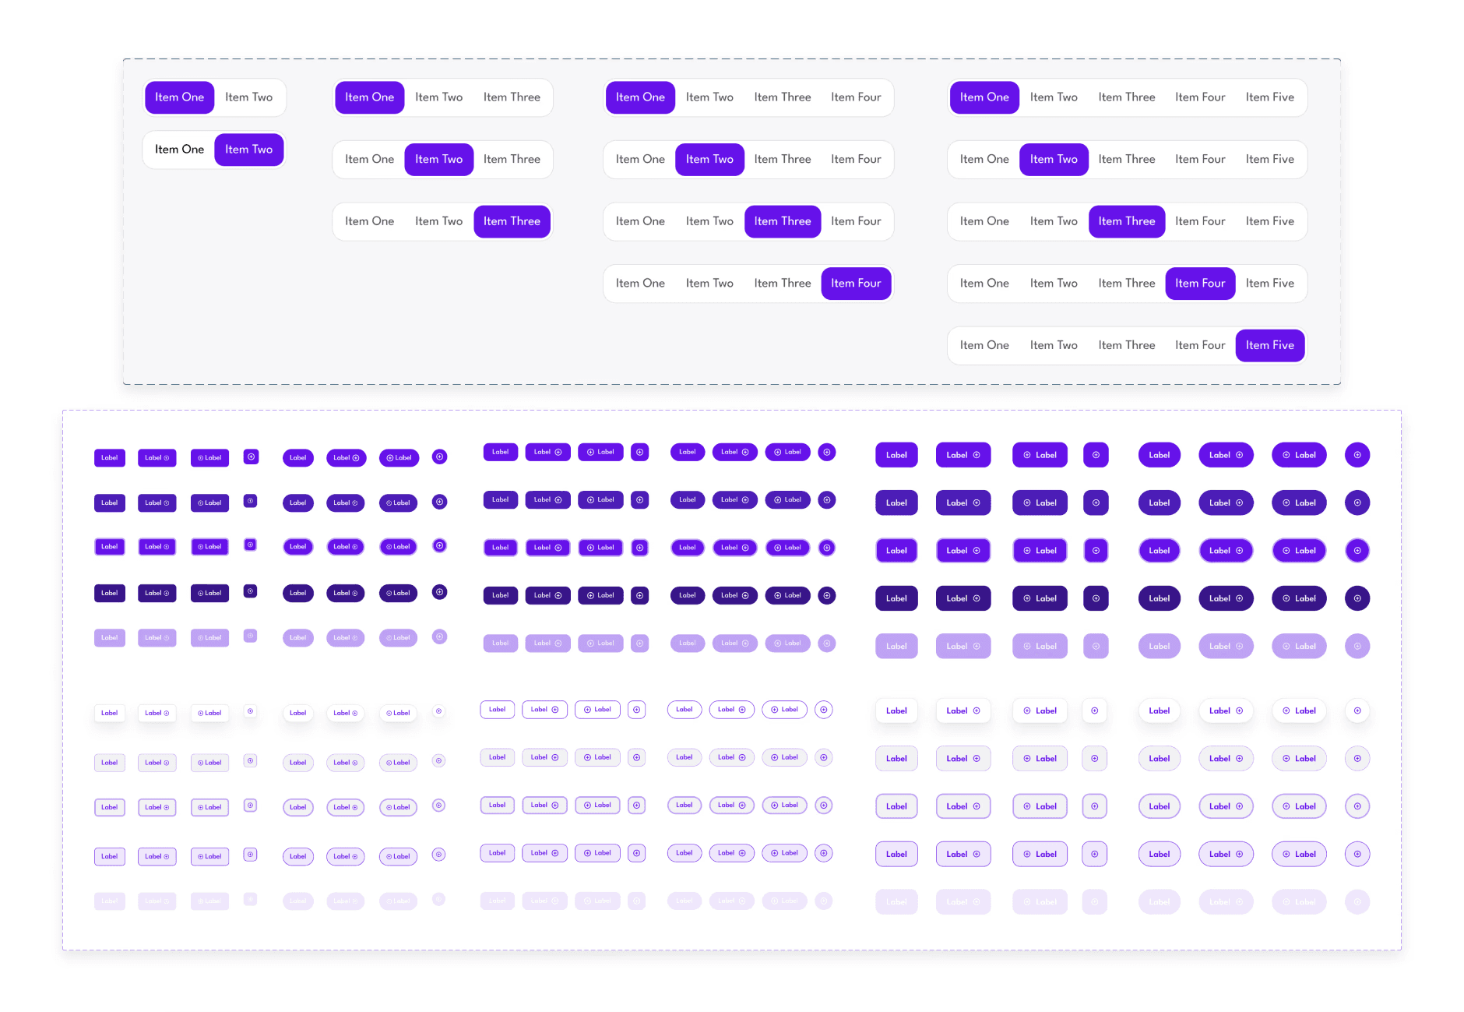The width and height of the screenshot is (1464, 1012).
Task: Click the largest darkest-purple circular plus icon button
Action: (x=1357, y=598)
